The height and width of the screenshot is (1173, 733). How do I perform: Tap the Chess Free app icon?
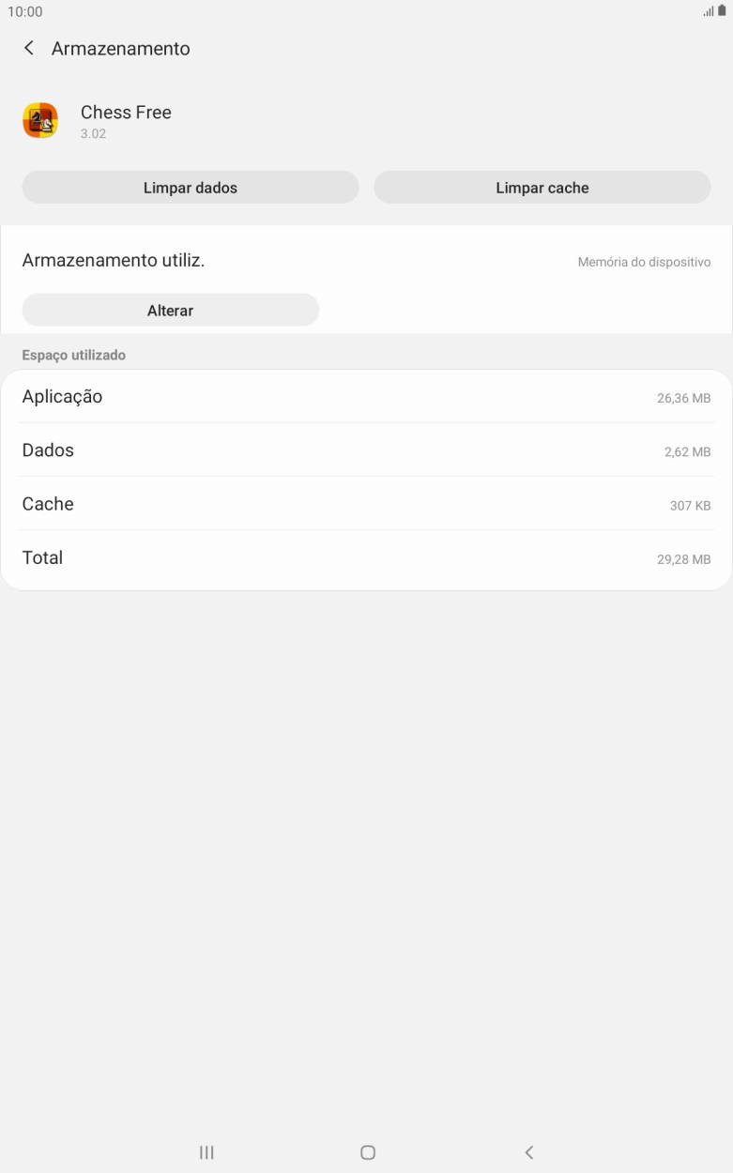pyautogui.click(x=40, y=121)
